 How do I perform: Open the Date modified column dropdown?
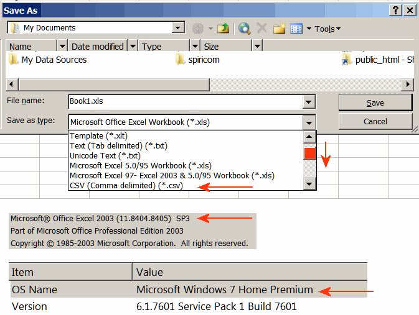pos(133,46)
